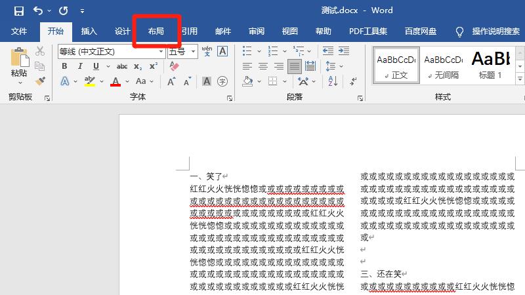Viewport: 525px width, 295px height.
Task: Apply strikethrough with the abc icon
Action: [121, 66]
